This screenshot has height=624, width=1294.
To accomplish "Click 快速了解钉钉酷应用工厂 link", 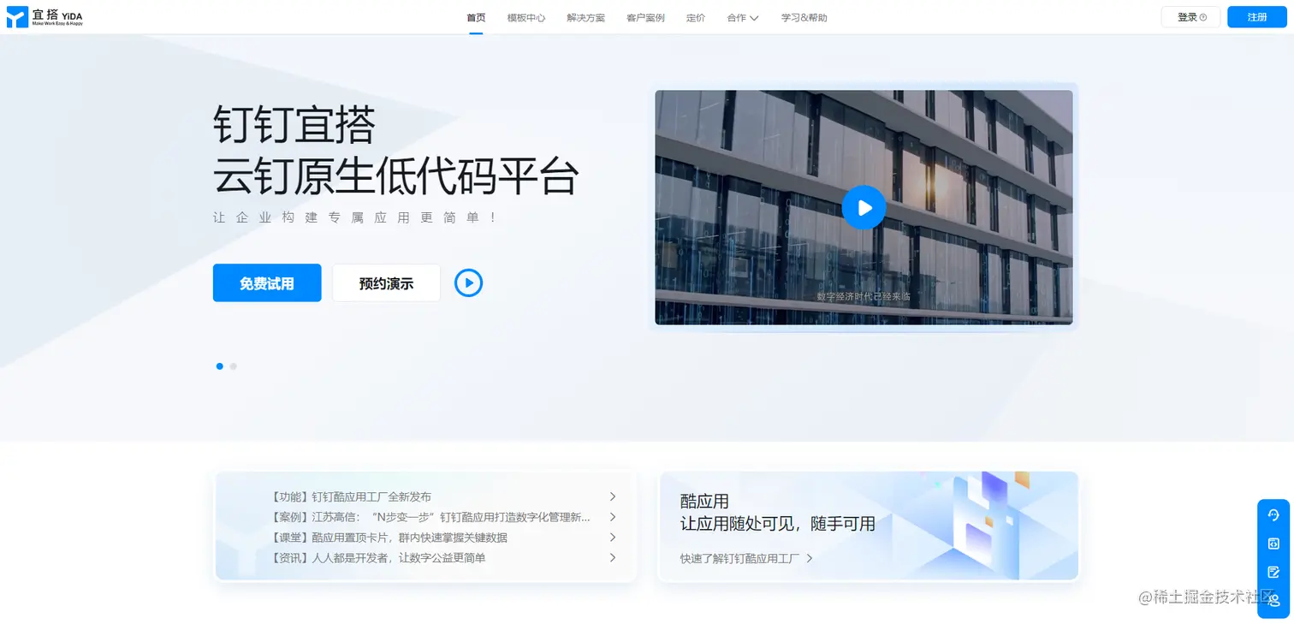I will tap(739, 558).
